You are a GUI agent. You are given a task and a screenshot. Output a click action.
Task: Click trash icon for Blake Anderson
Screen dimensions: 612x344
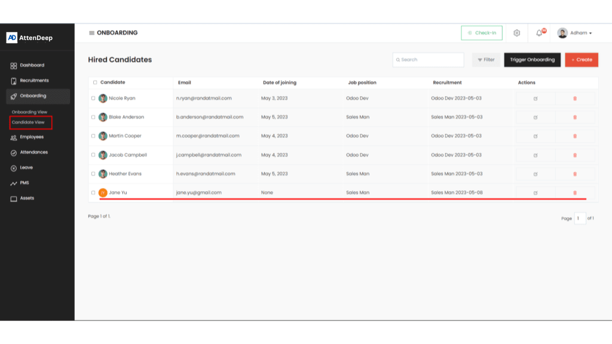tap(575, 117)
